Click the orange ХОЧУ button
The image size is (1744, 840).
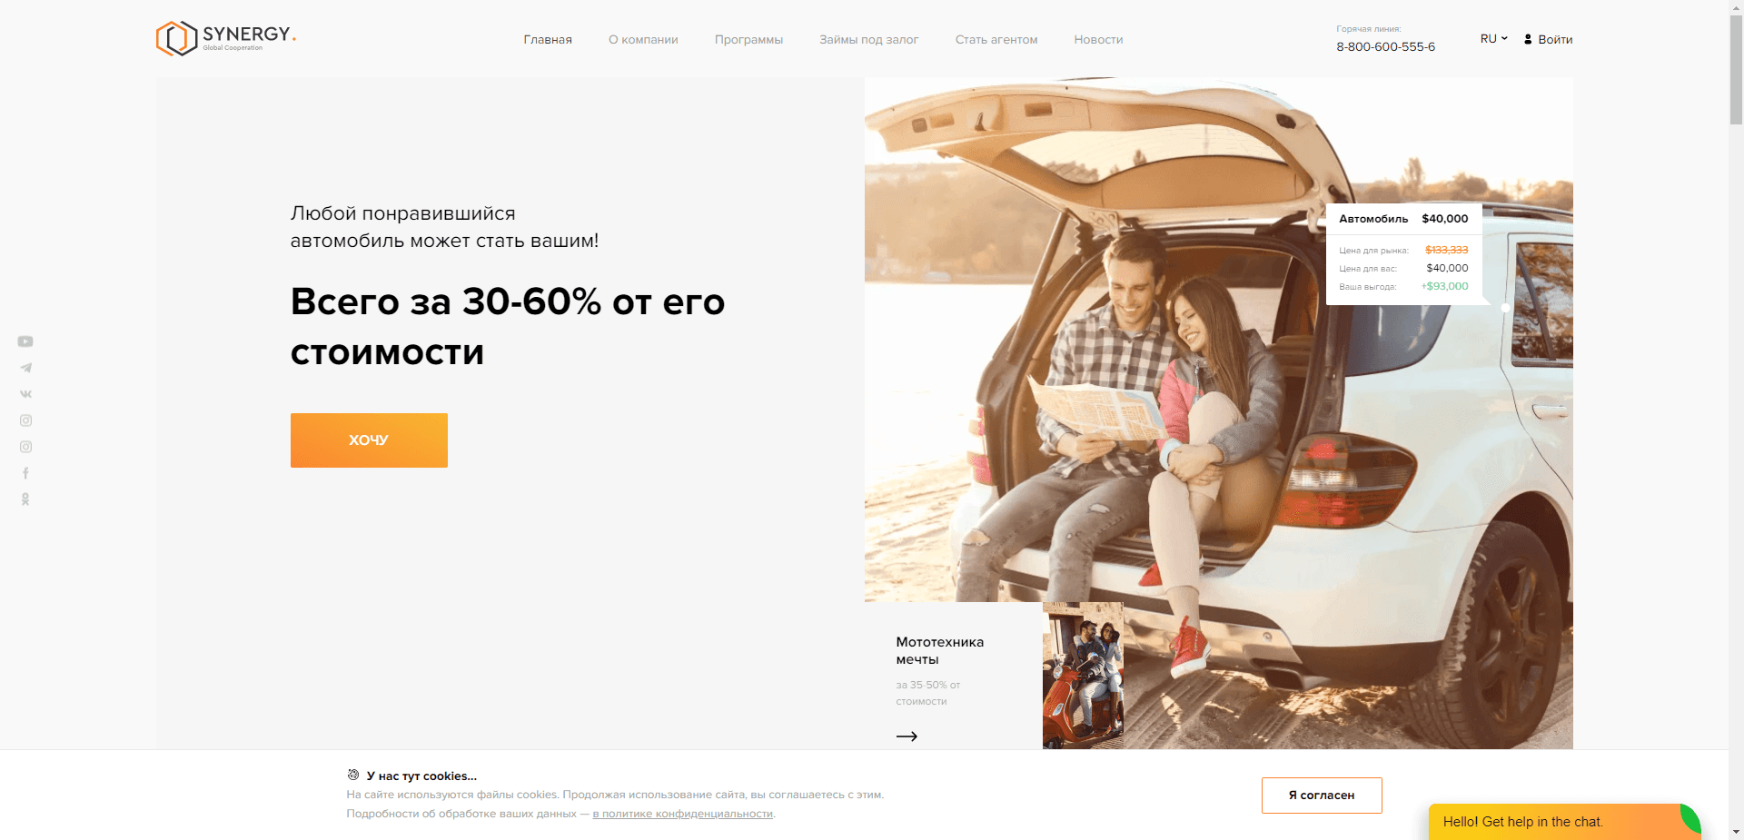click(369, 440)
